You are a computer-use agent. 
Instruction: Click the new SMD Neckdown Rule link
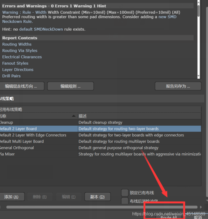point(167,17)
